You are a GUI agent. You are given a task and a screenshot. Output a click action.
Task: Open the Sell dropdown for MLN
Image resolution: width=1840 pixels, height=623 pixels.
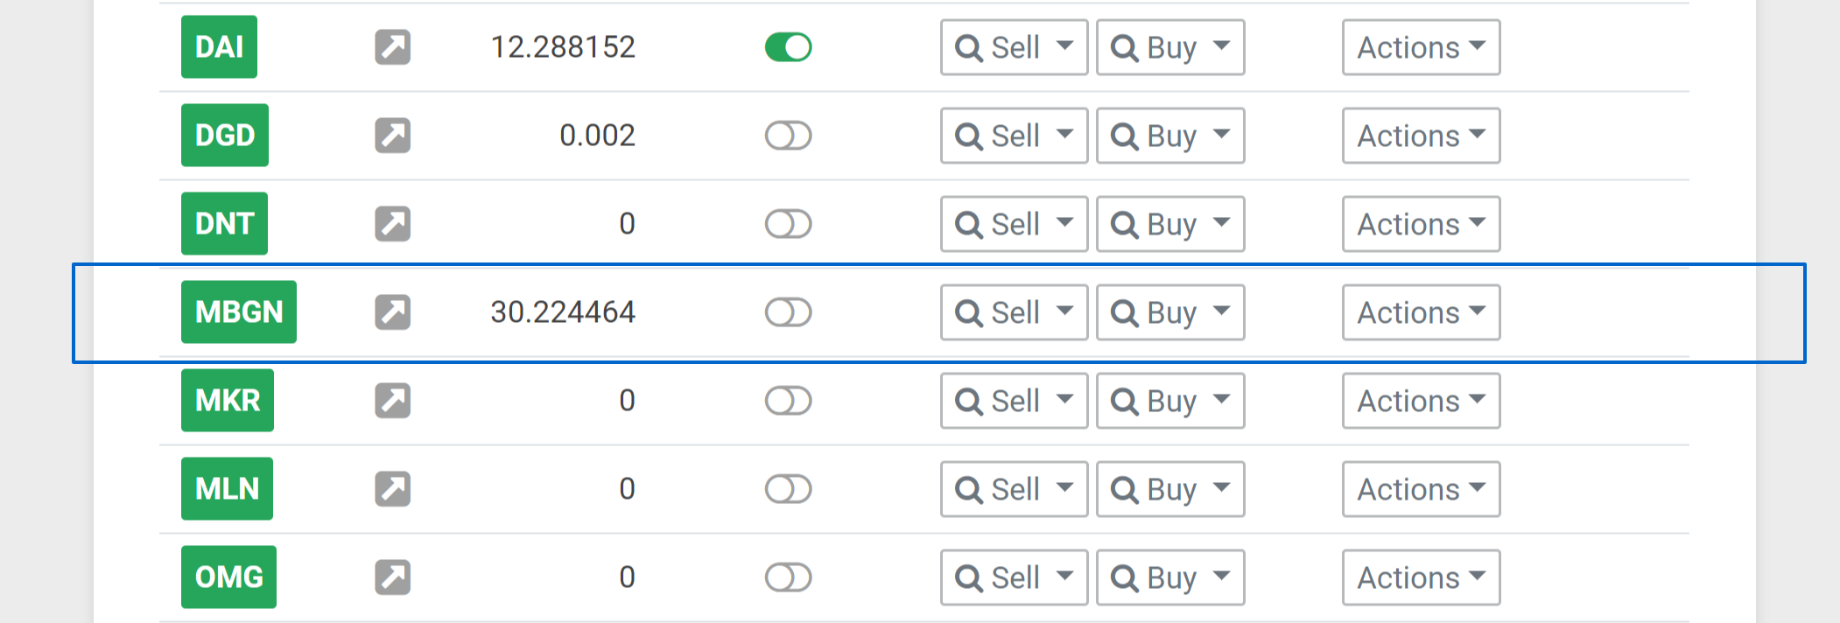point(1015,489)
